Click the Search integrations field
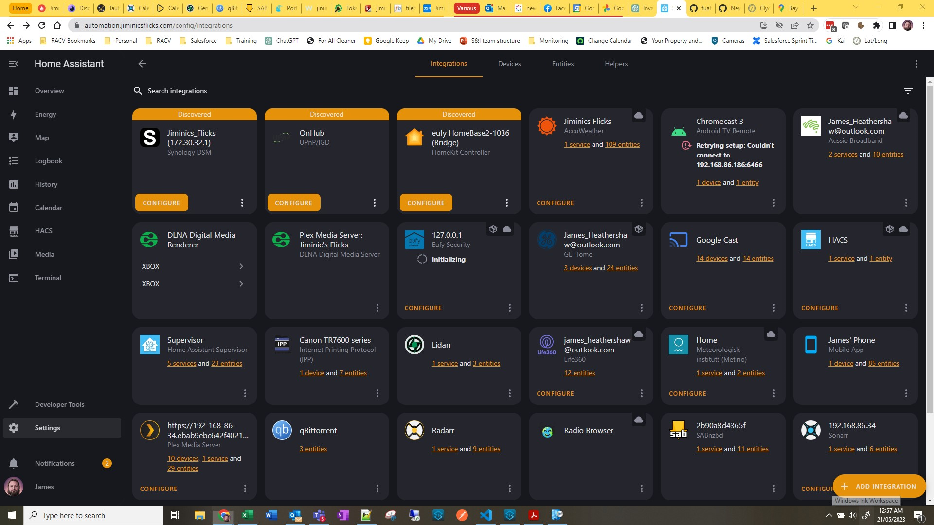The height and width of the screenshot is (525, 934). pos(177,91)
